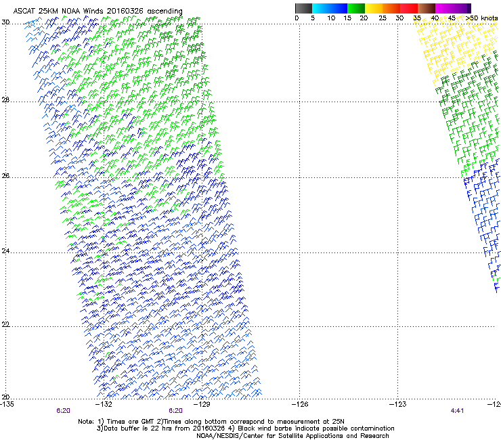Click the note 'Times are GMT'

[129, 422]
